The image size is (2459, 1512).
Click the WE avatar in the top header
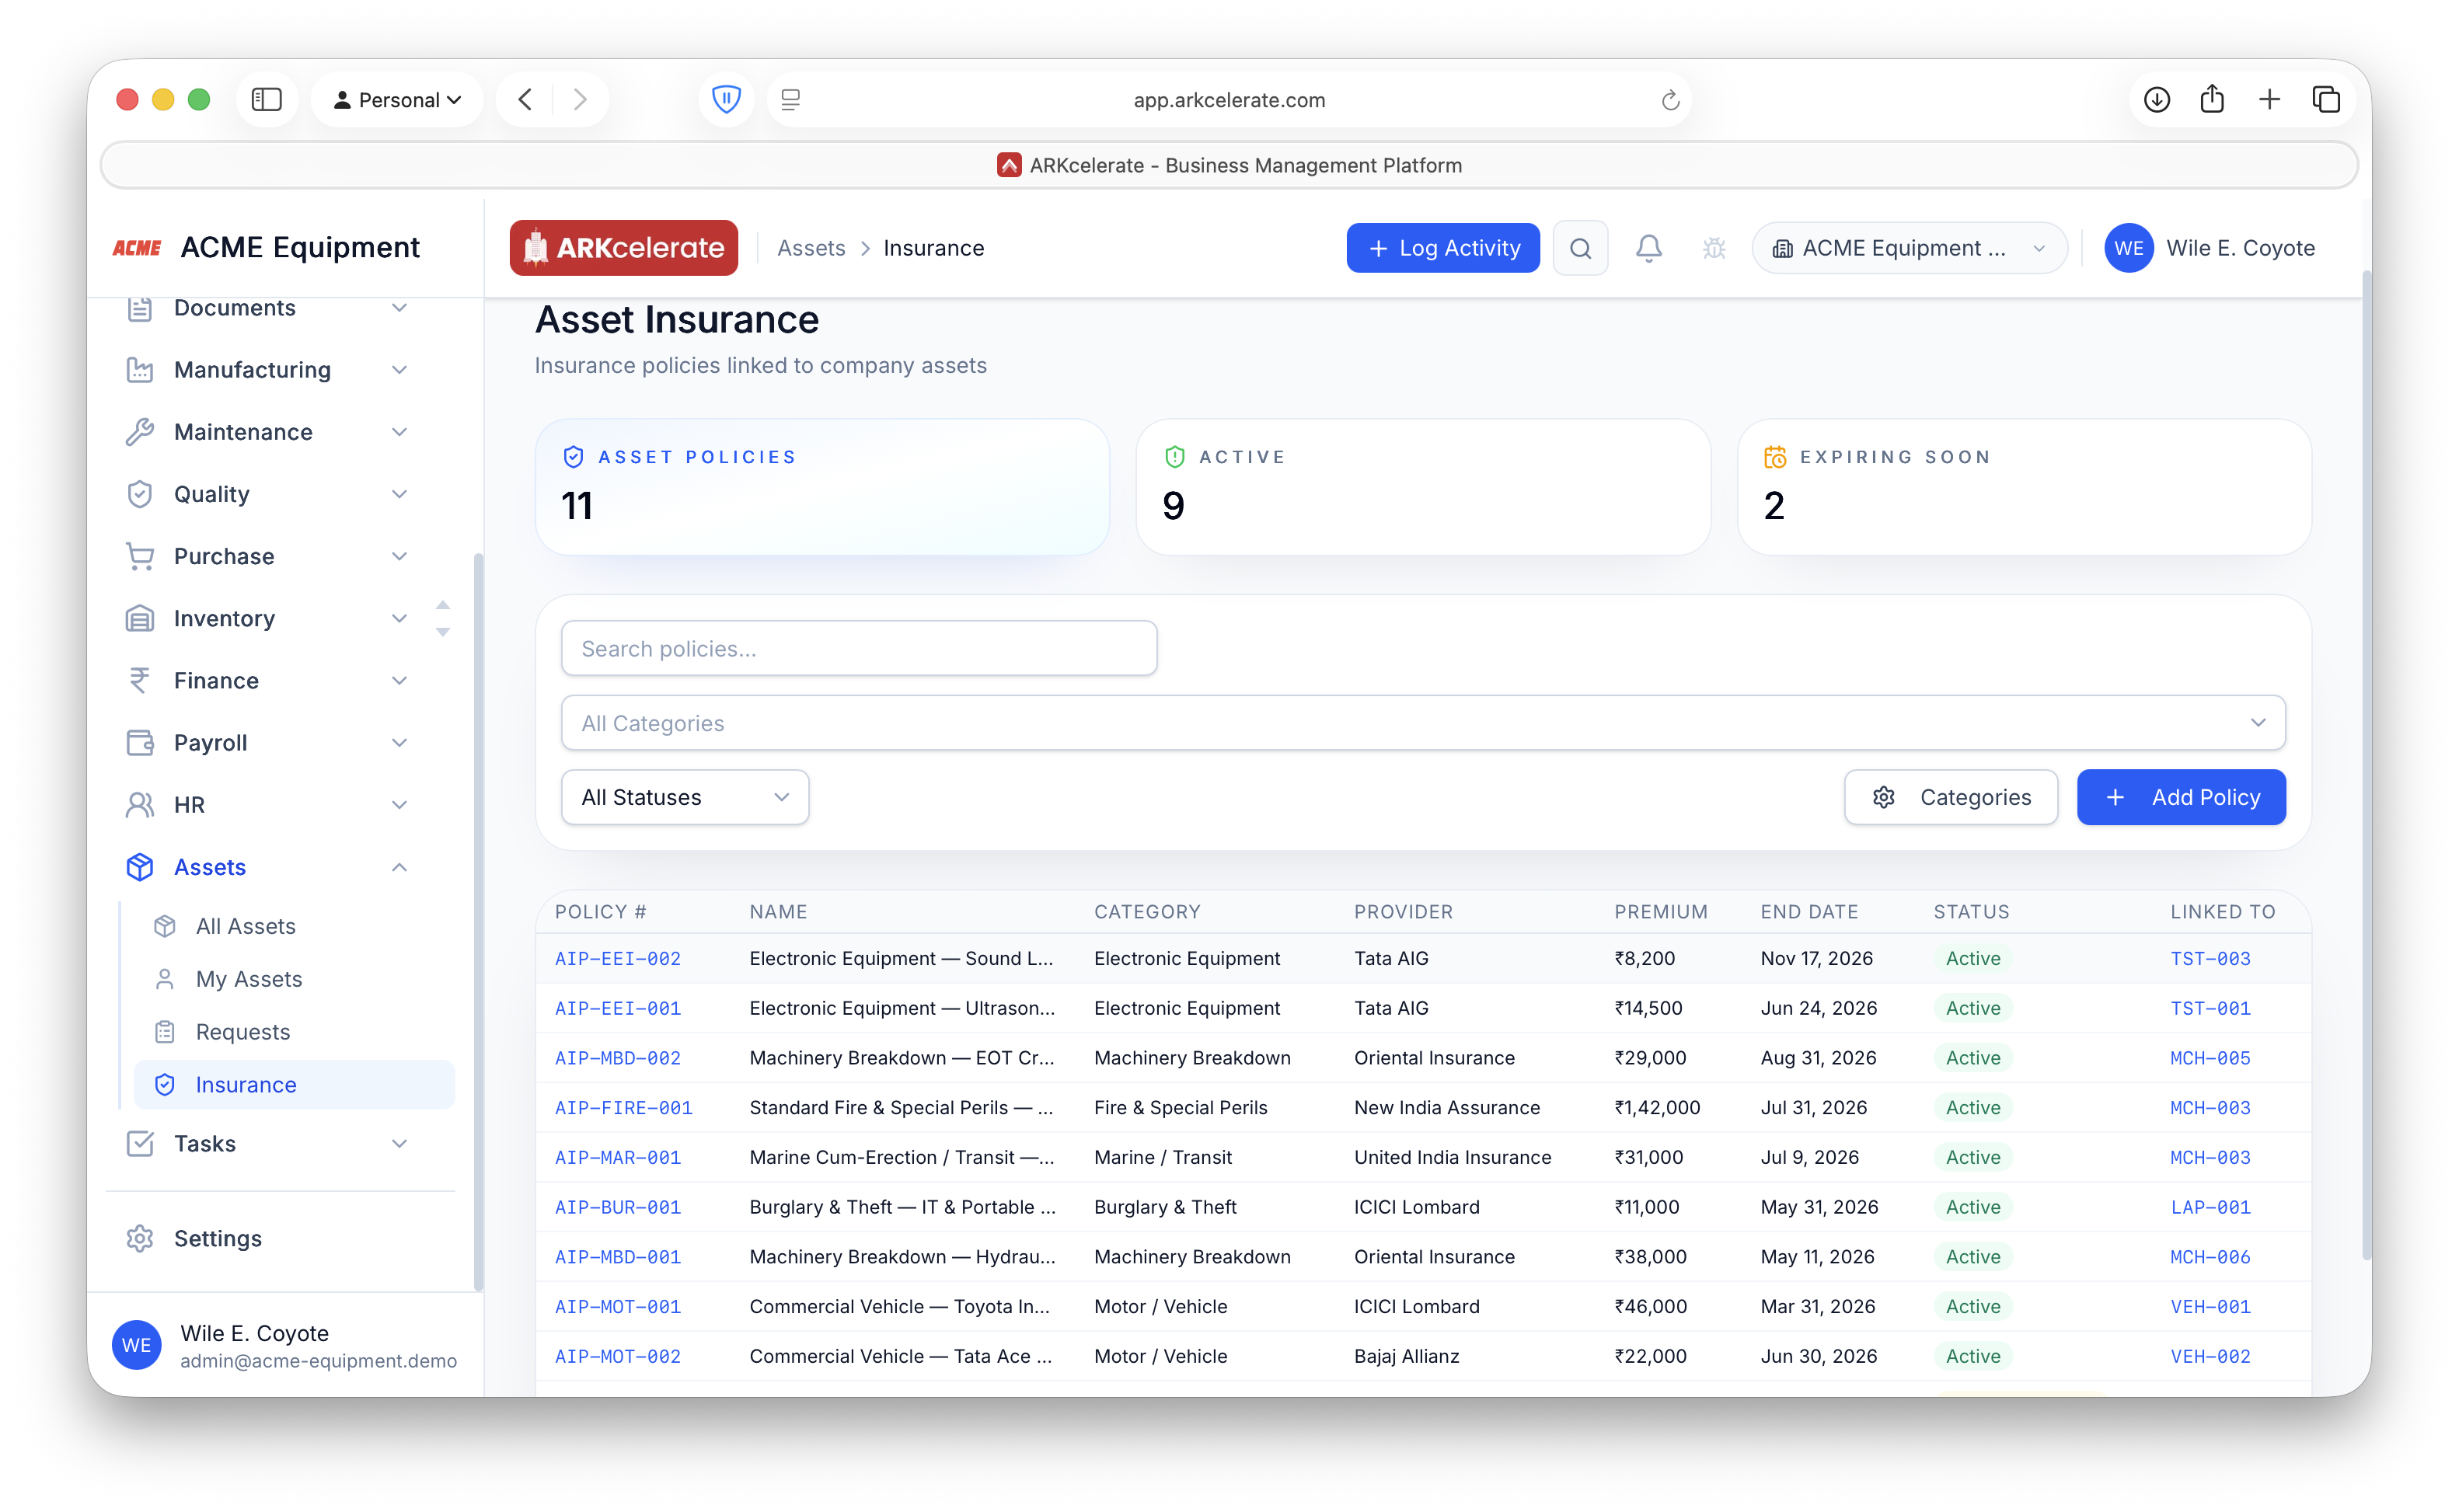[2128, 248]
